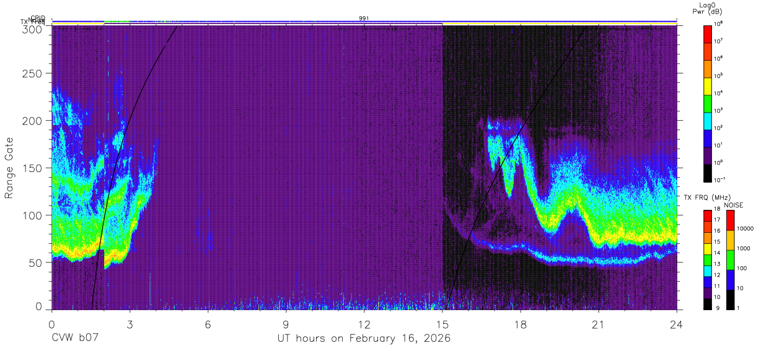The image size is (761, 351).
Task: Click the '200' range gate tick label
Action: [x=33, y=121]
